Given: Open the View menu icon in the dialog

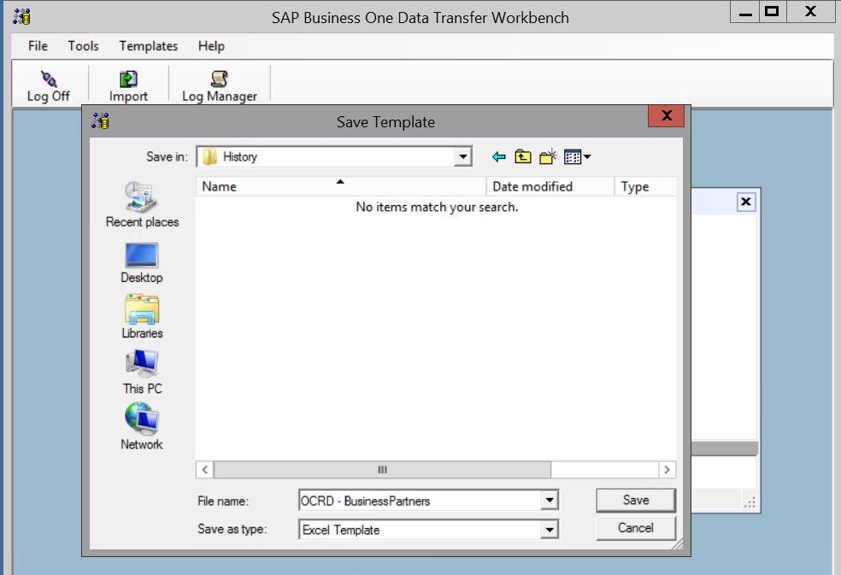Looking at the screenshot, I should (x=577, y=156).
